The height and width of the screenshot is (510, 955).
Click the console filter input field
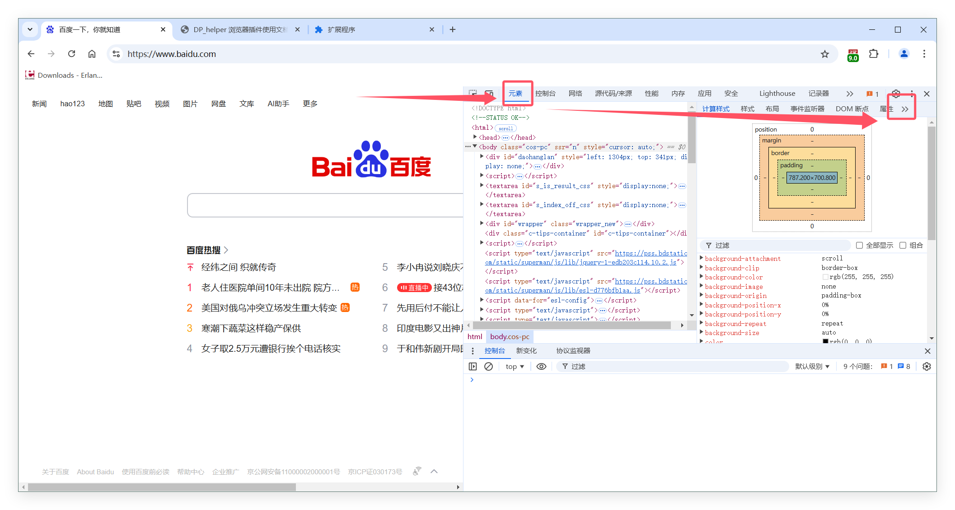point(672,367)
